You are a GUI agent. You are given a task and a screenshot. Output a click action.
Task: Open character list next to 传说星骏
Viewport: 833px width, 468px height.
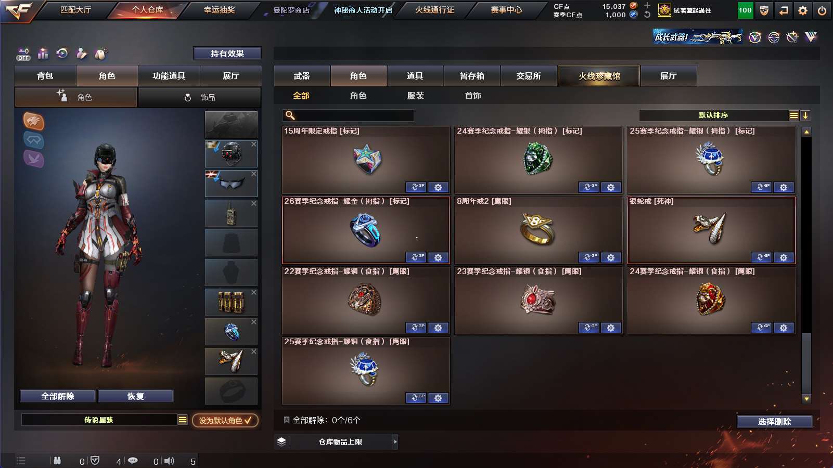click(x=183, y=420)
